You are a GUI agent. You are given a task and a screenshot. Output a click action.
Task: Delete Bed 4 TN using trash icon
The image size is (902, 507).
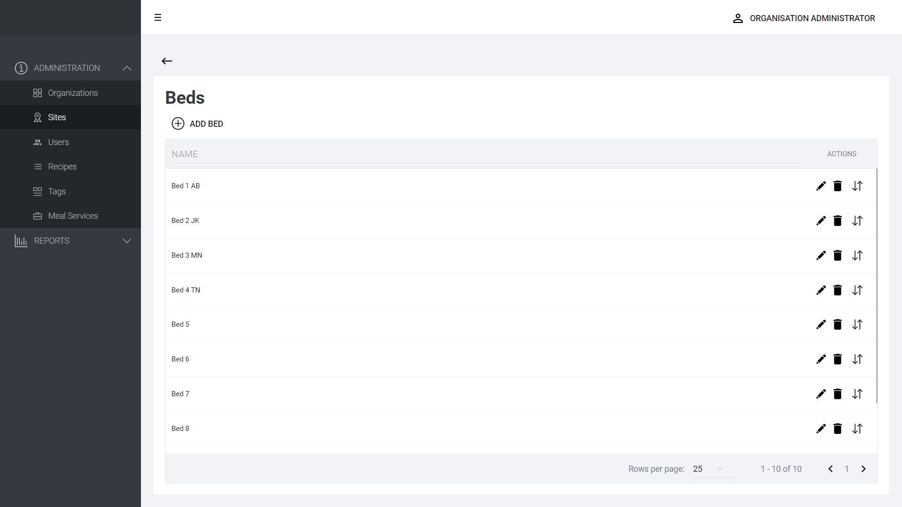[838, 290]
